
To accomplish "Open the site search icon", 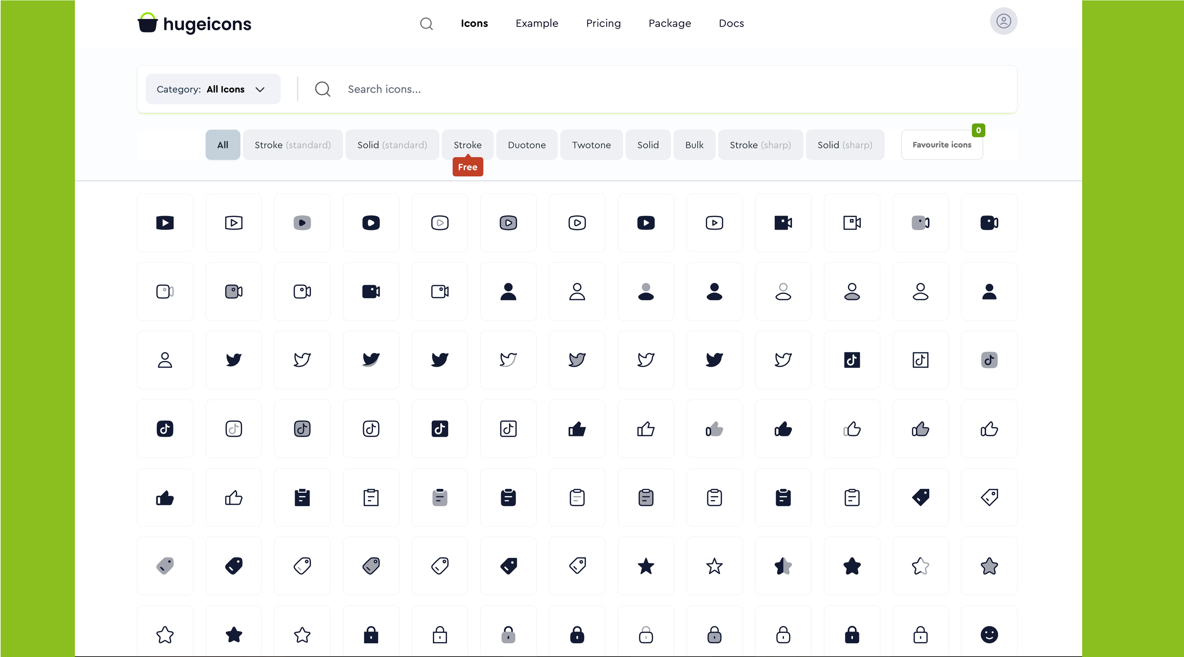I will 426,23.
